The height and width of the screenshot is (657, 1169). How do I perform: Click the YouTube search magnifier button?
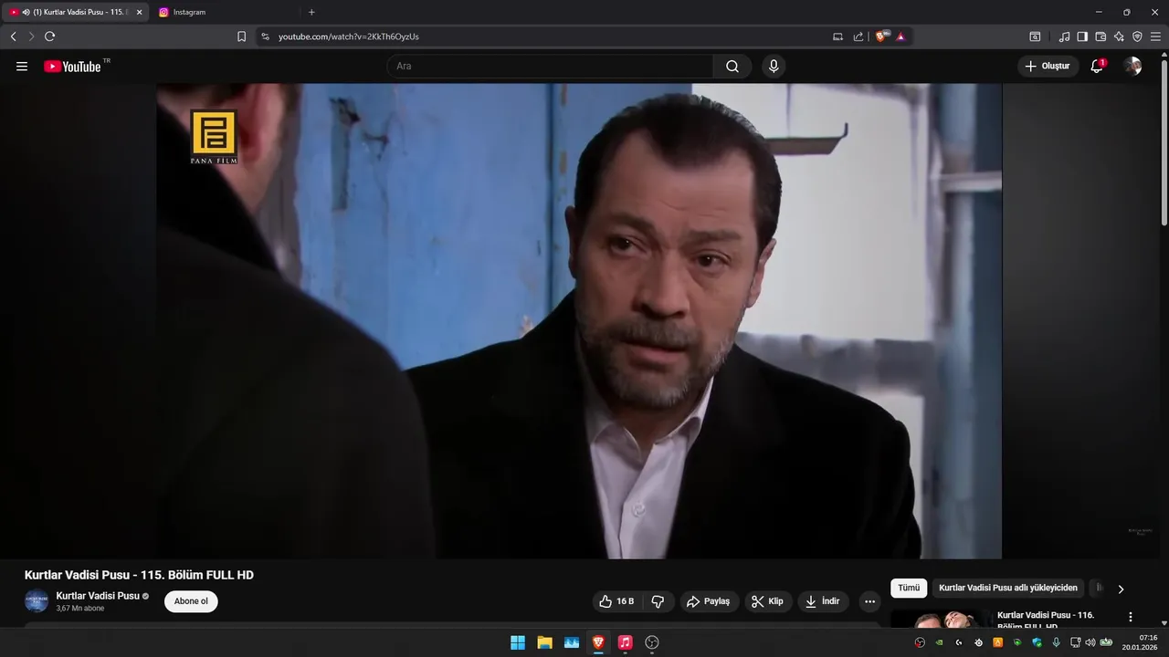coord(732,67)
